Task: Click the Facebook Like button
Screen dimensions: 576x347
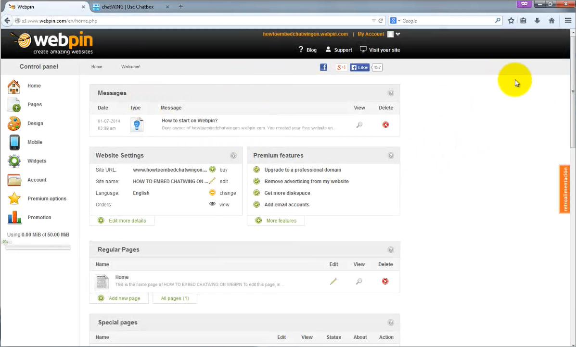Action: (x=359, y=67)
